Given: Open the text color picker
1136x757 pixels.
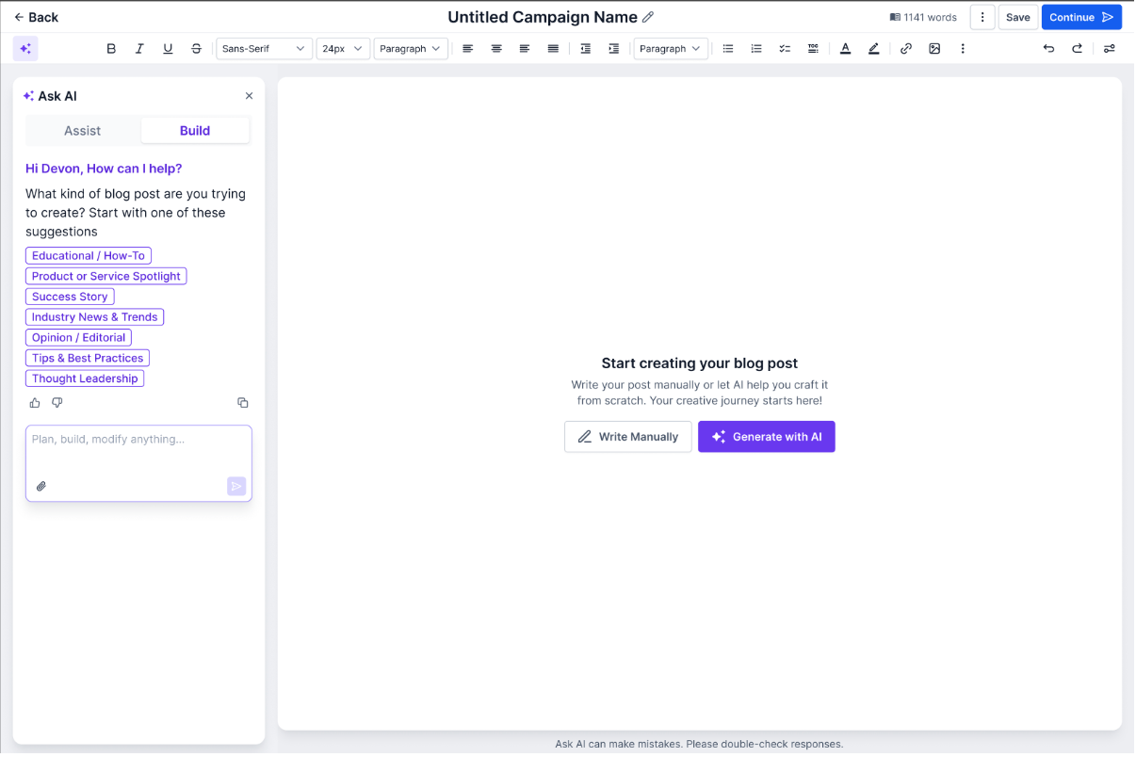Looking at the screenshot, I should (x=846, y=49).
